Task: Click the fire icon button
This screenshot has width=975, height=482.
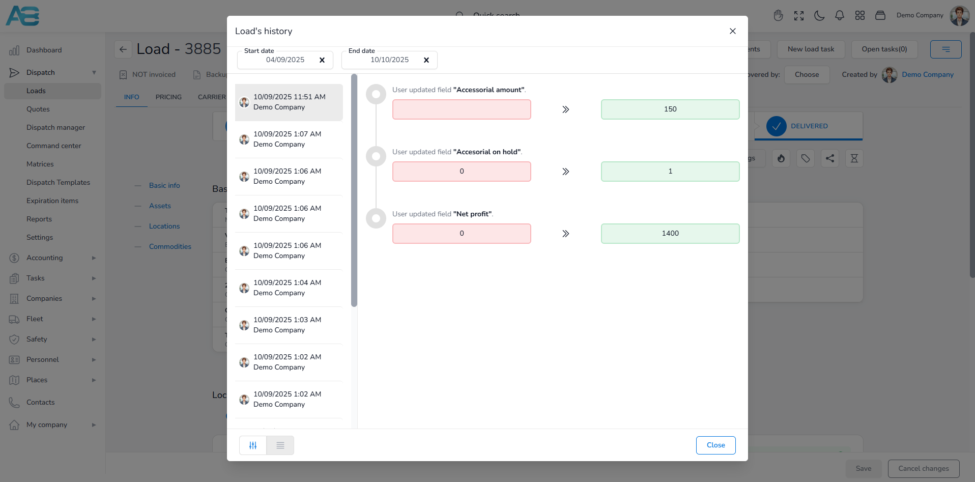Action: click(x=781, y=158)
